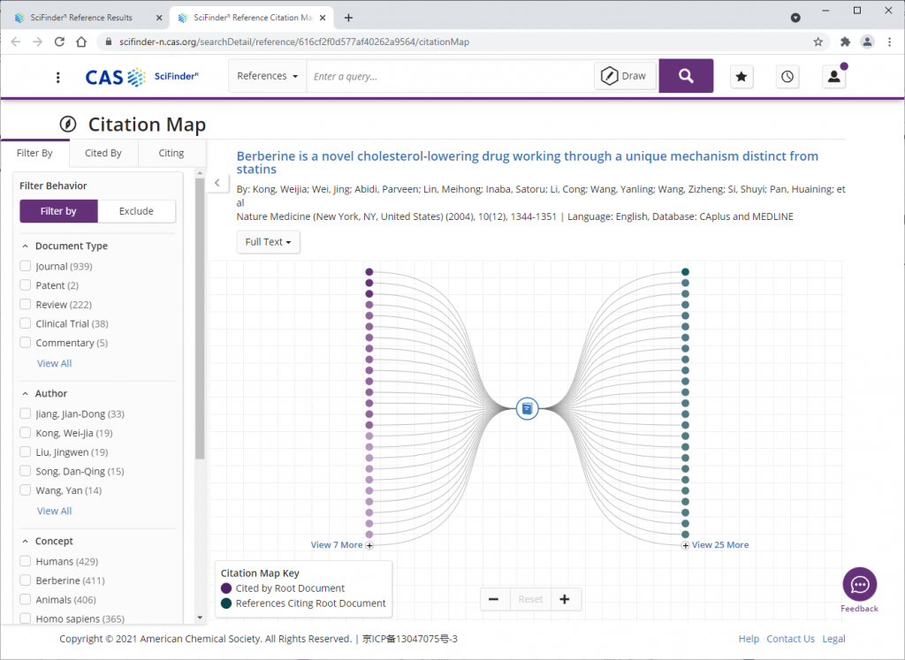Open the References search category dropdown
Image resolution: width=905 pixels, height=660 pixels.
[x=267, y=76]
